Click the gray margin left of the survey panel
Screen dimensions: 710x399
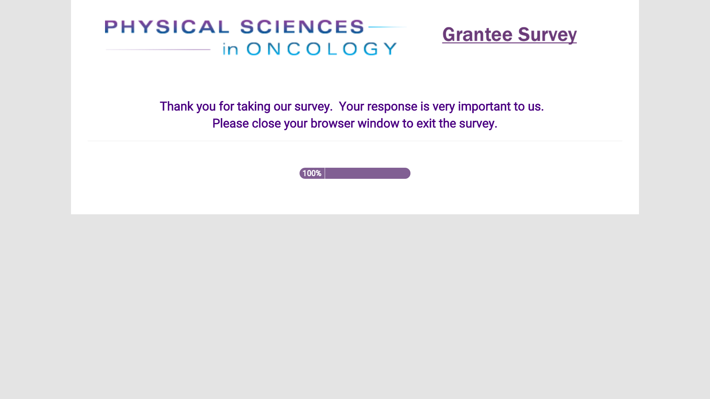[35, 148]
